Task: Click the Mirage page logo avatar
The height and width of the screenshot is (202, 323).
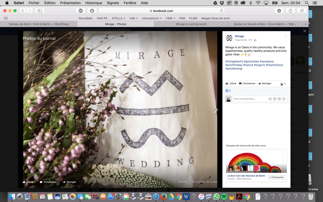Action: (229, 38)
